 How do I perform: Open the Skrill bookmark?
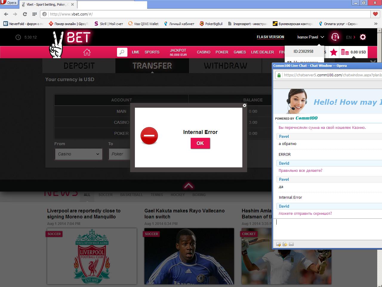click(108, 24)
